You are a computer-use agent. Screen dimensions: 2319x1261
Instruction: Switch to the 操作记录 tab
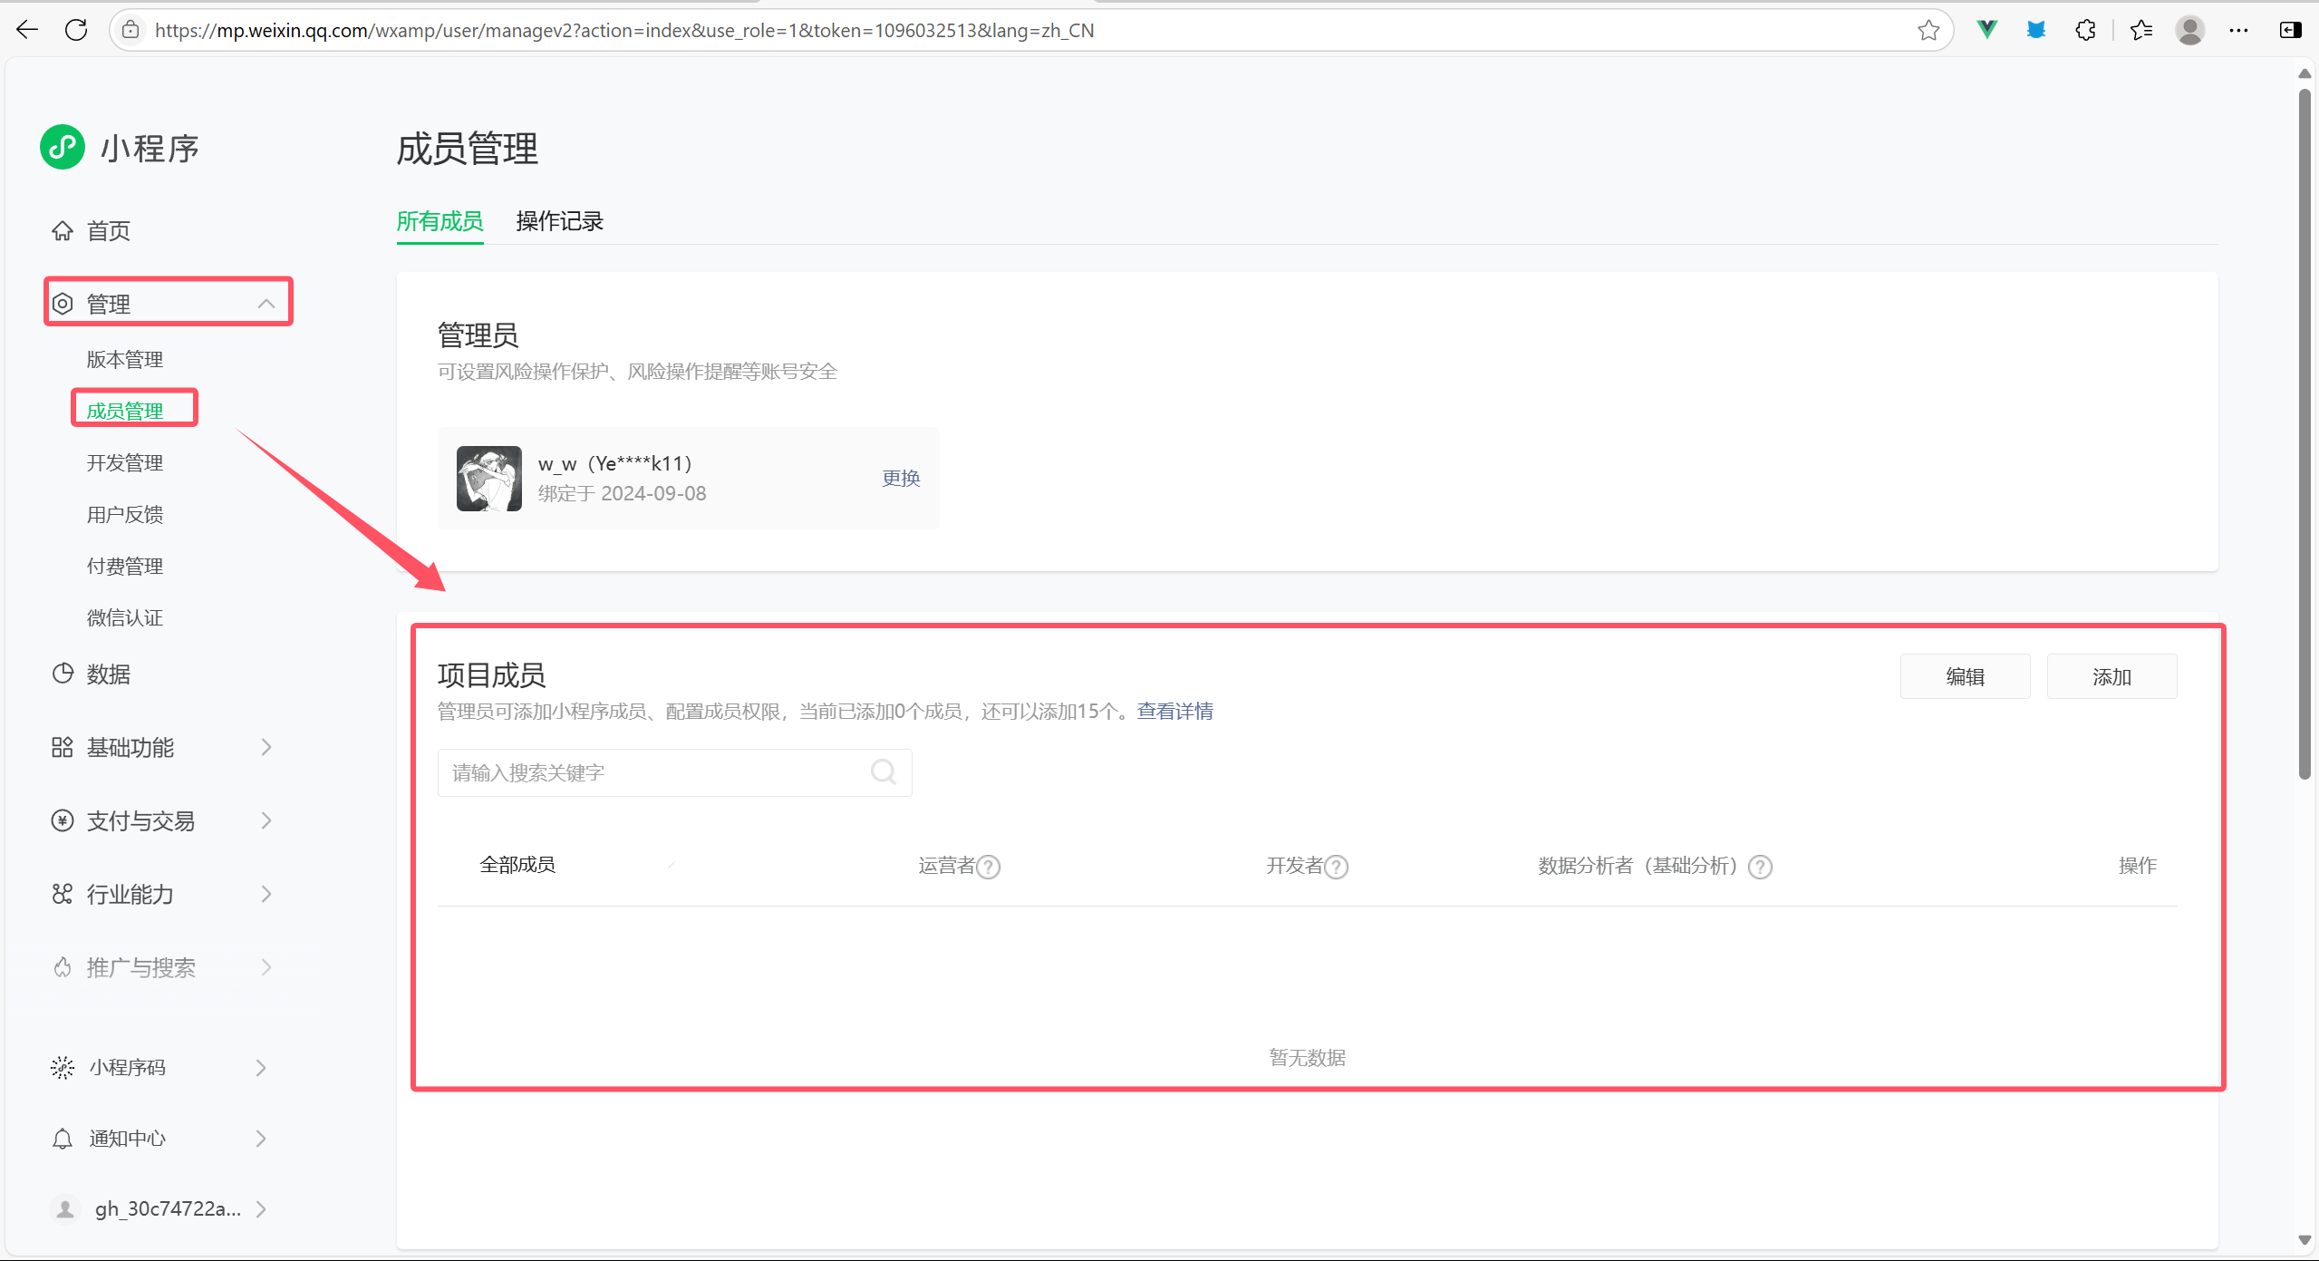(x=559, y=221)
